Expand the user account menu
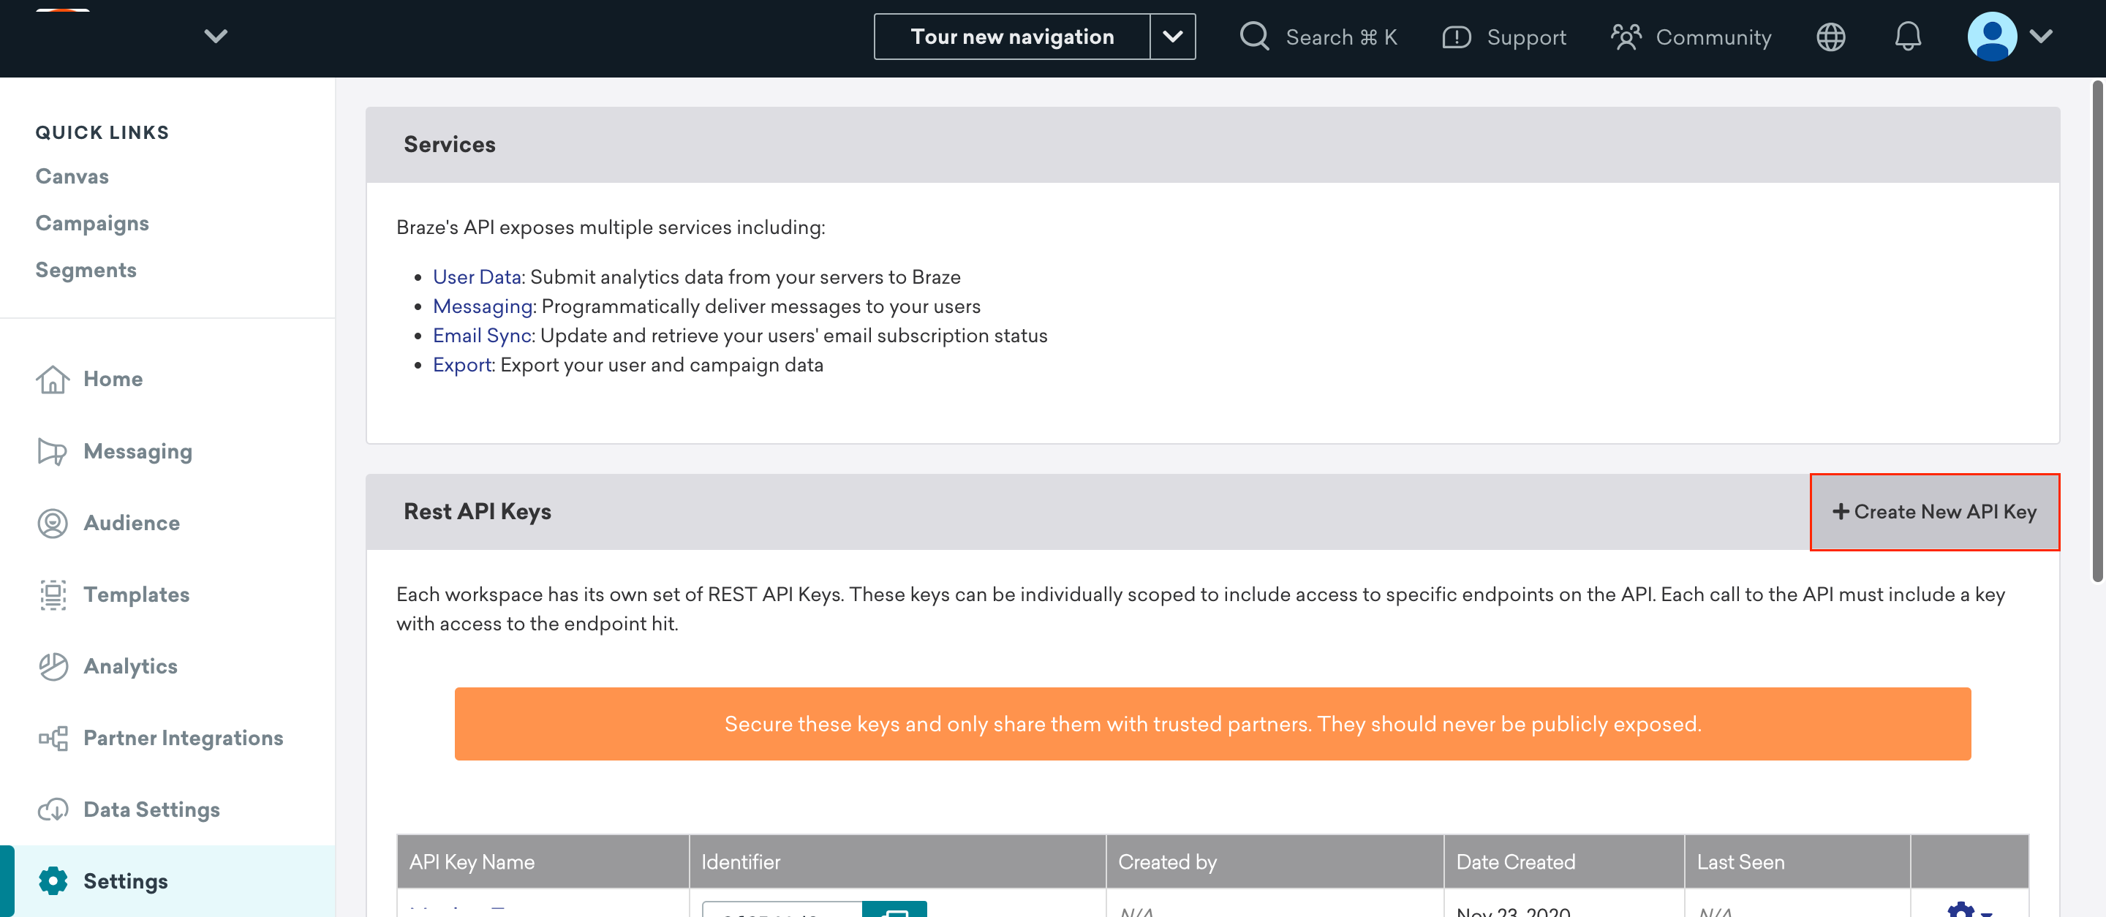The image size is (2106, 917). pos(2042,37)
